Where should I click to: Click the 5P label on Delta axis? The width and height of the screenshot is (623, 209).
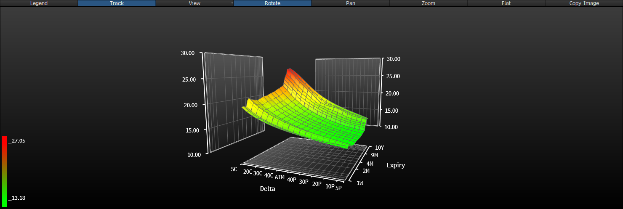pyautogui.click(x=338, y=188)
